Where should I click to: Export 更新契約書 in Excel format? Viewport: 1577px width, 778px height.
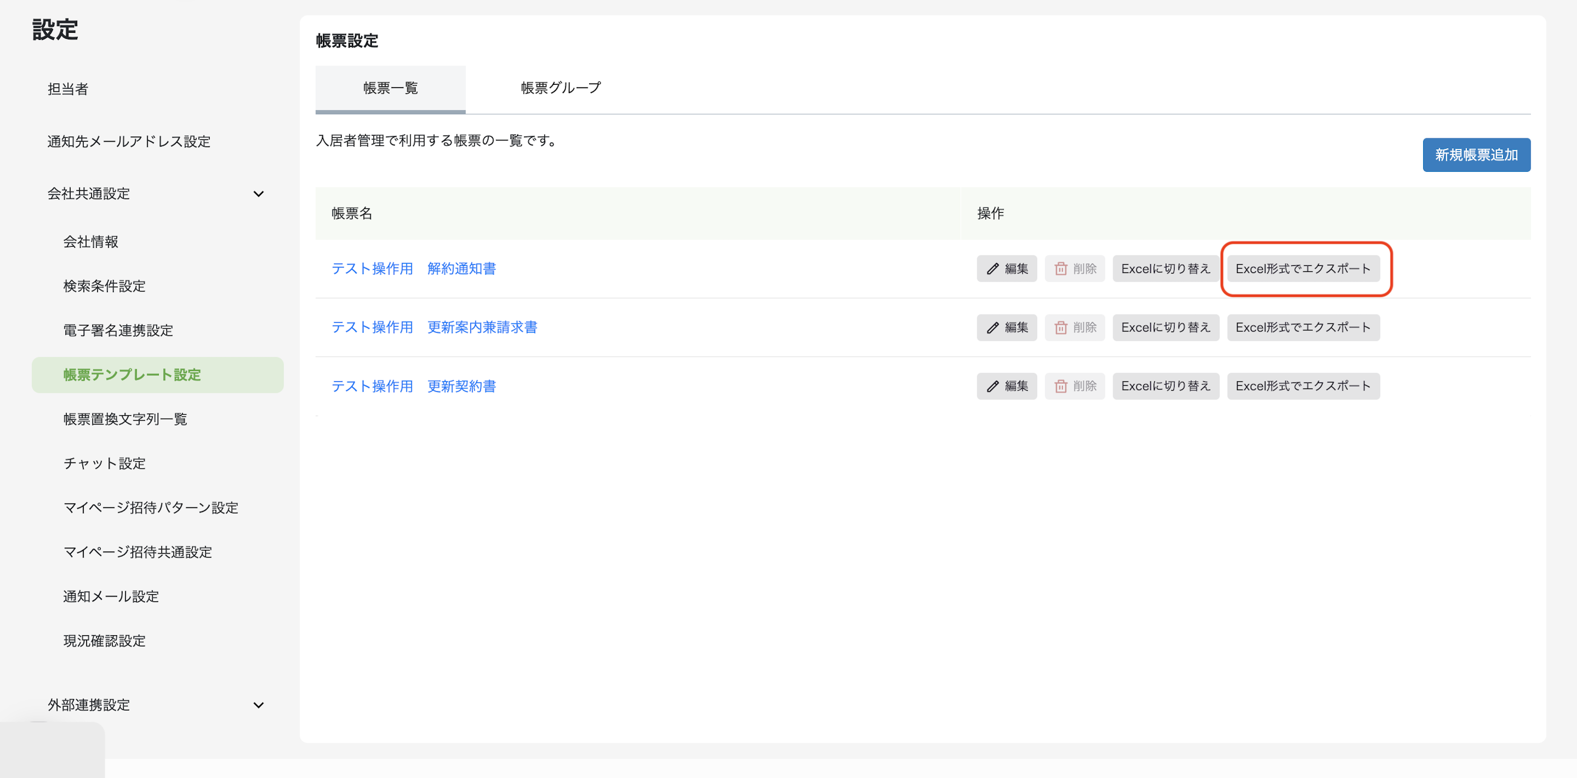click(1303, 386)
